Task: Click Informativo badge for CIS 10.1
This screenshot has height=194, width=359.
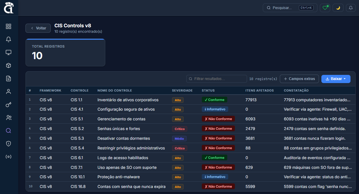Action: pos(215,177)
